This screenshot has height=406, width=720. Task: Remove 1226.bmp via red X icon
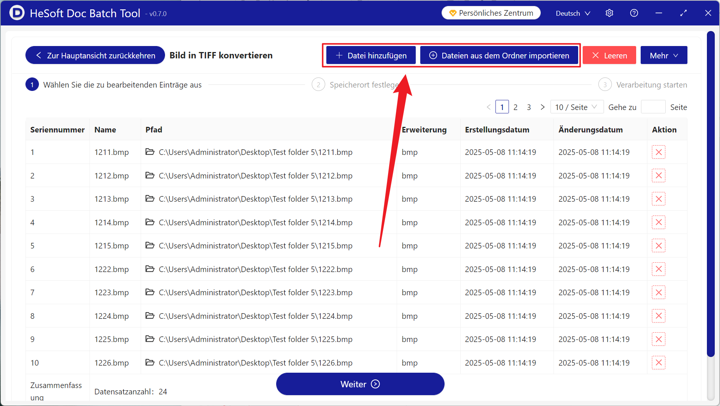(658, 363)
